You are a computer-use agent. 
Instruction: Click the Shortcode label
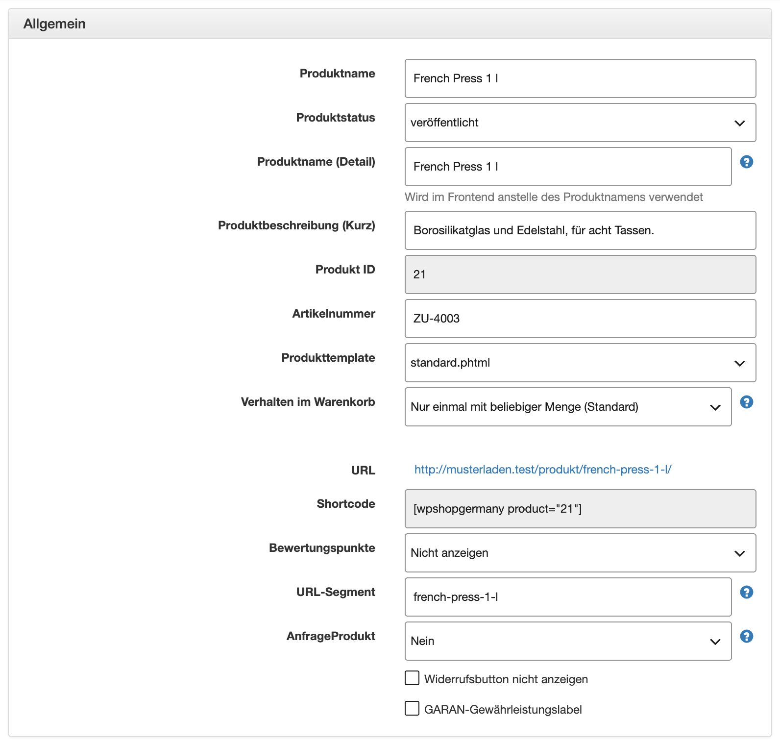346,504
